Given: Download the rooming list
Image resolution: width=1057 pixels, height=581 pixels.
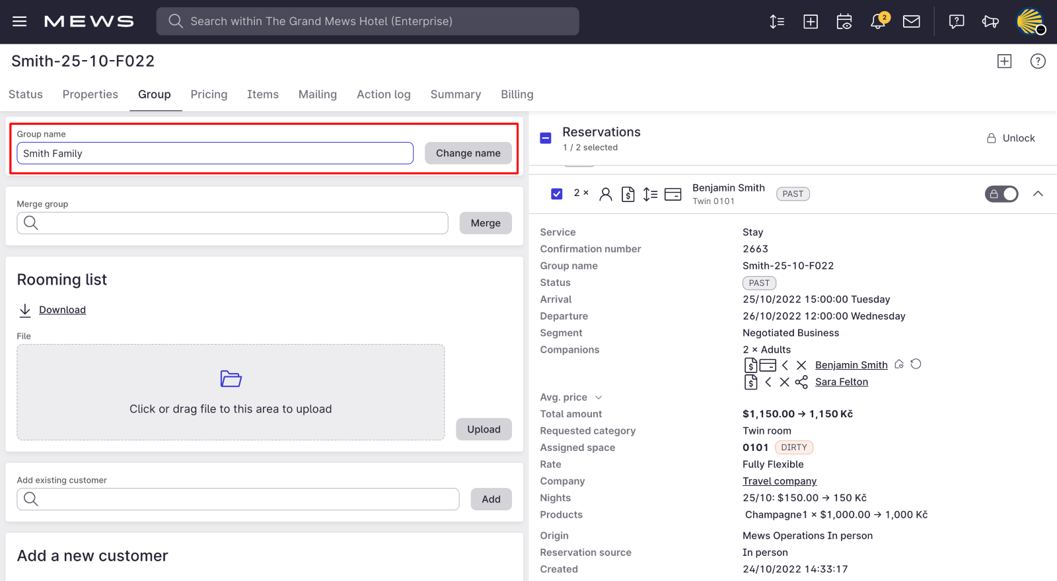Looking at the screenshot, I should coord(62,310).
